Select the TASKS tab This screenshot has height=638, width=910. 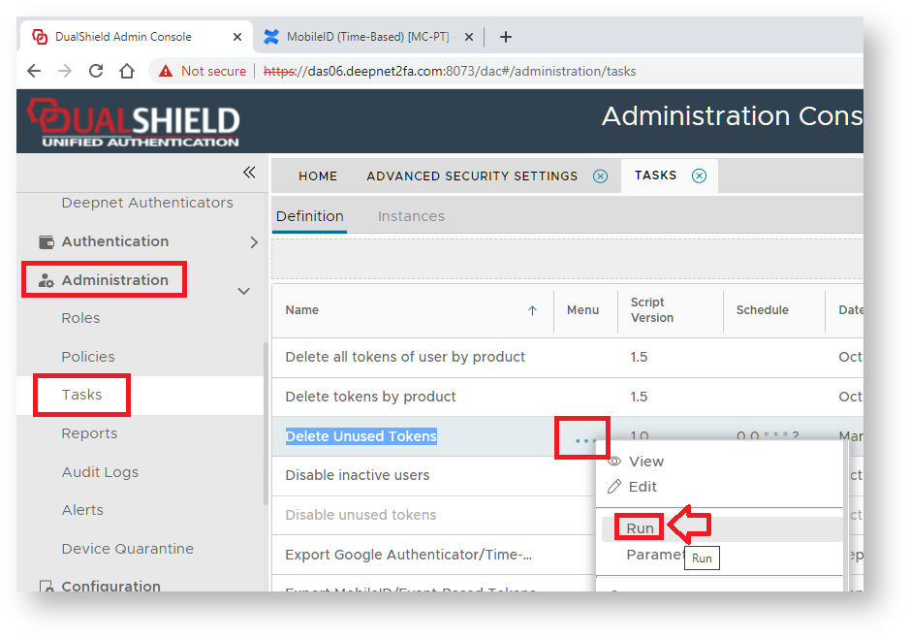click(x=656, y=175)
